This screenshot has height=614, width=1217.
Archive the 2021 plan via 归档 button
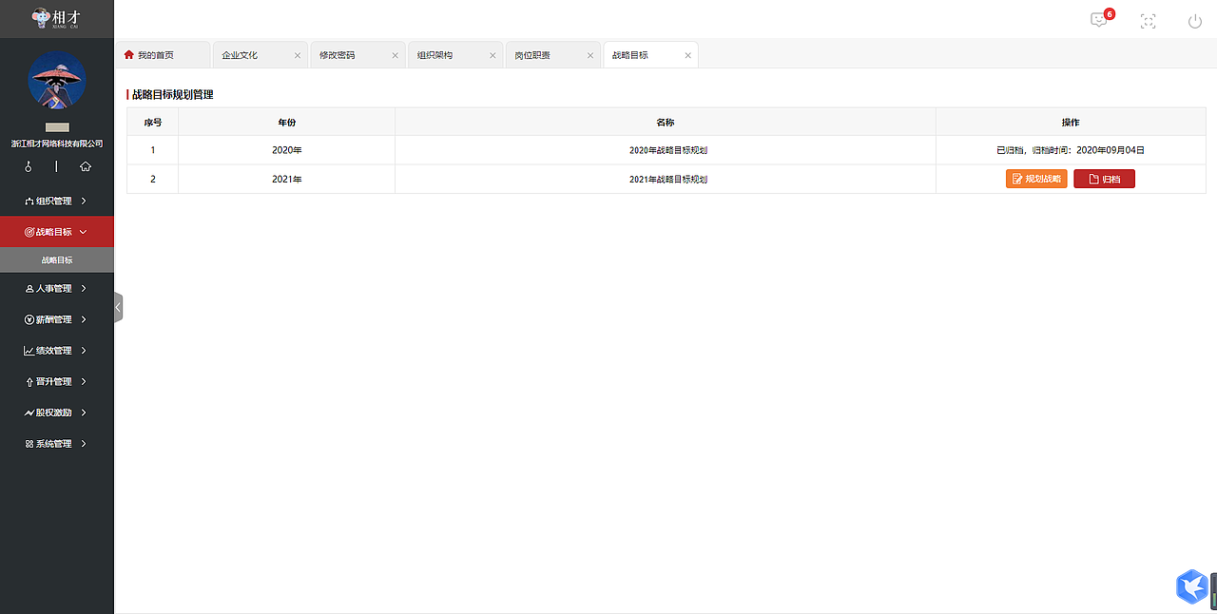click(x=1104, y=178)
